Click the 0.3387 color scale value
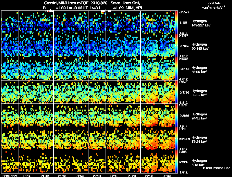 click(184, 35)
